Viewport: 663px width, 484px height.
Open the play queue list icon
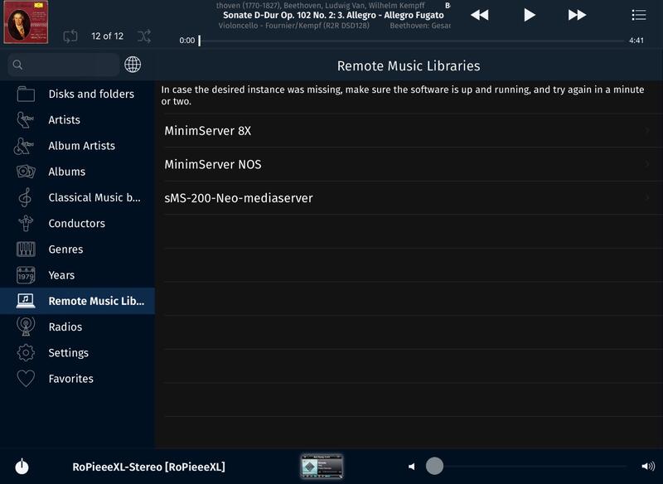point(638,15)
